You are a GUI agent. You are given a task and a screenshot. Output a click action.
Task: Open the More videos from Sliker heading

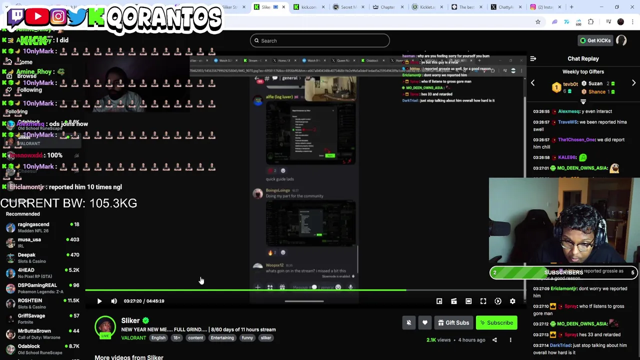[x=129, y=357]
